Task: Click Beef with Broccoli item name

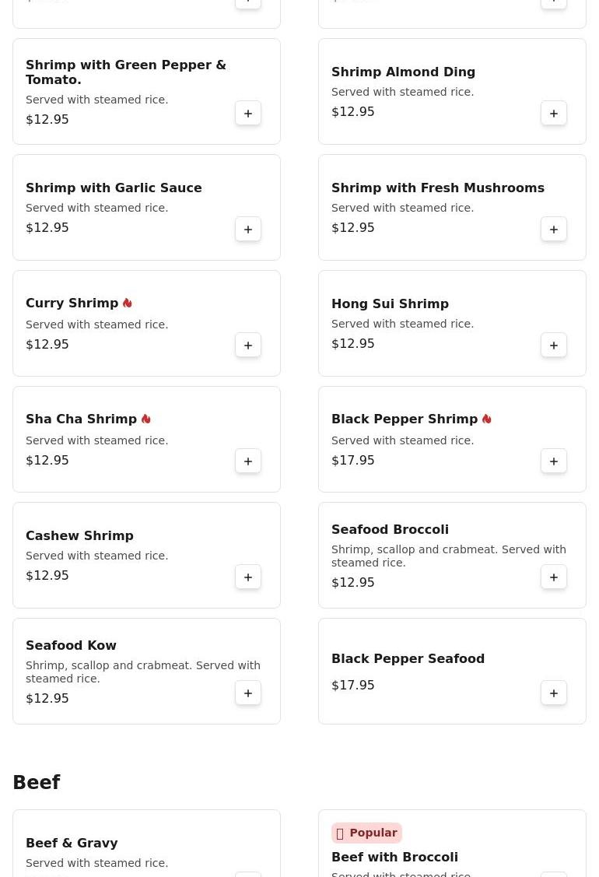Action: pyautogui.click(x=394, y=857)
